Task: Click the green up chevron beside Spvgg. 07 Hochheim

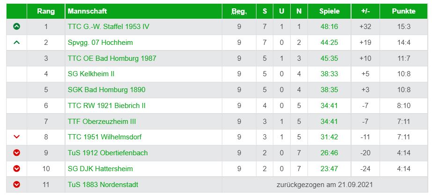Action: pyautogui.click(x=16, y=43)
